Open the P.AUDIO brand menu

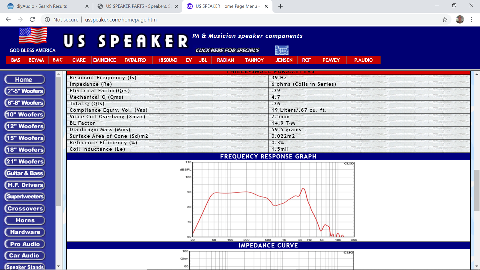tap(363, 60)
